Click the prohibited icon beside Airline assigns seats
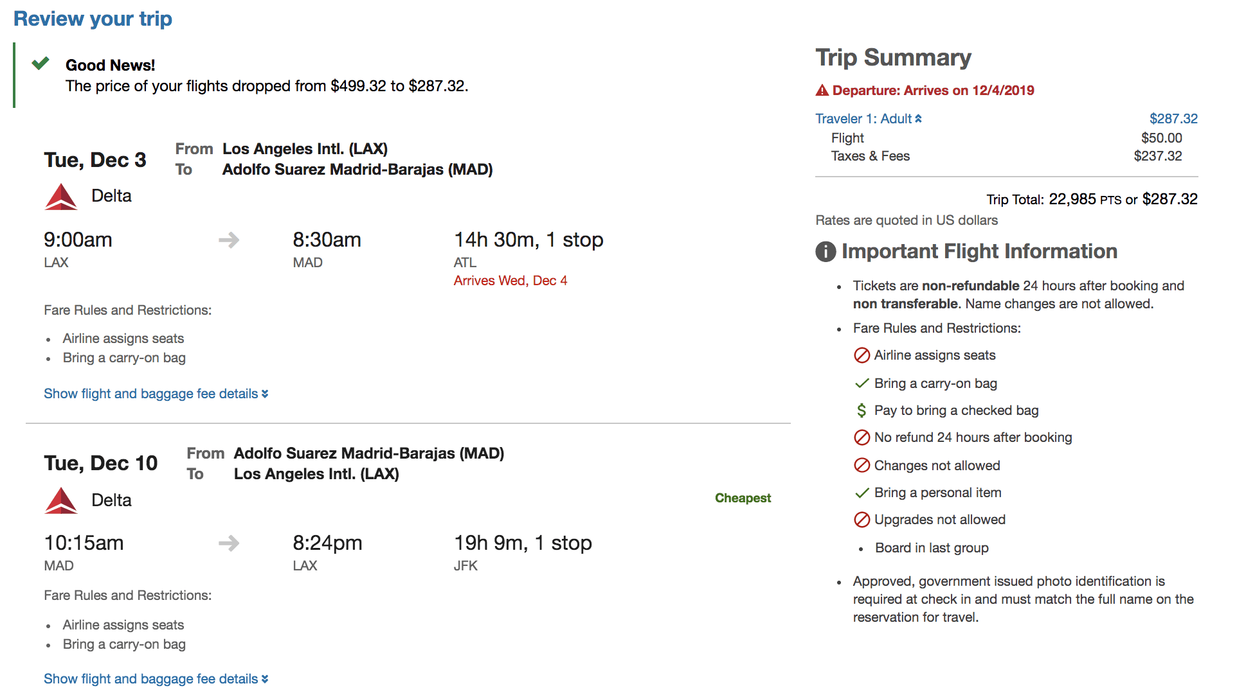This screenshot has width=1237, height=695. pos(862,355)
